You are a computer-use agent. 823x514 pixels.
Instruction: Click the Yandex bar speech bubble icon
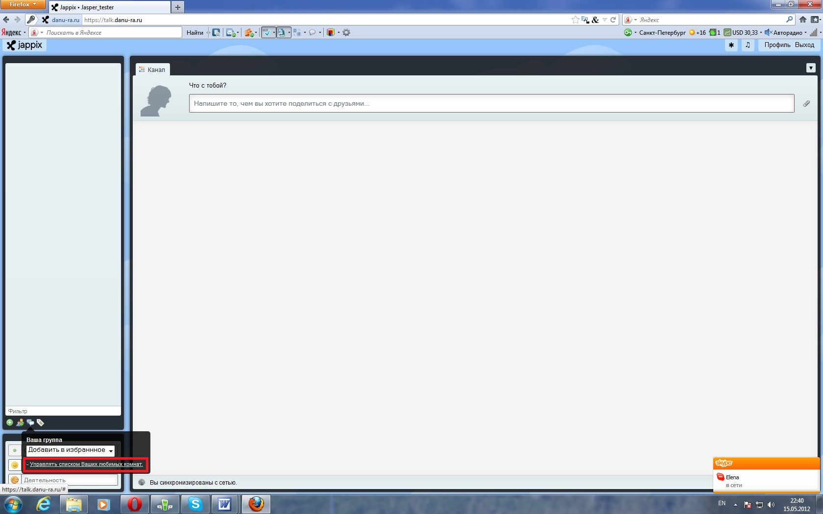click(312, 33)
